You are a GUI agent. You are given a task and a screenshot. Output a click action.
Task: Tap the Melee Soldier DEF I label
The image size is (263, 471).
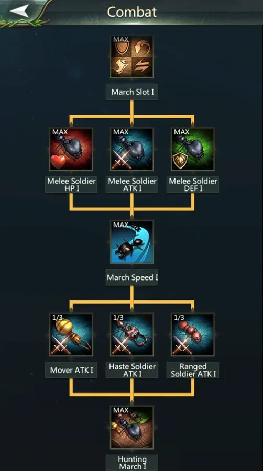coord(193,184)
